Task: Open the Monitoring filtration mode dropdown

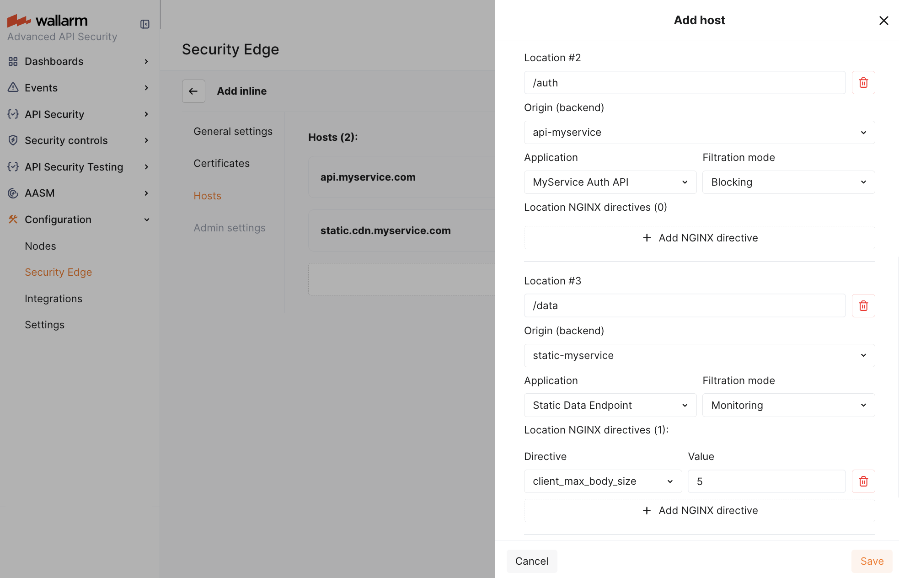Action: click(788, 405)
